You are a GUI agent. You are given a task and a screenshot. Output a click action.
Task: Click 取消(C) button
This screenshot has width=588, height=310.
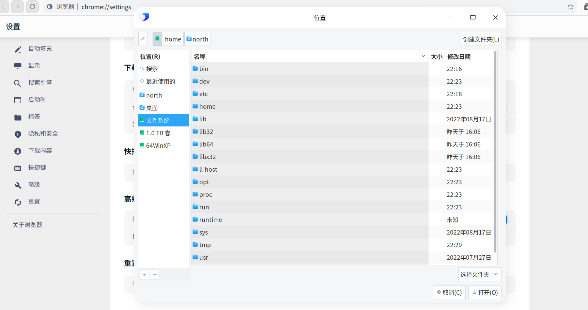click(x=449, y=292)
